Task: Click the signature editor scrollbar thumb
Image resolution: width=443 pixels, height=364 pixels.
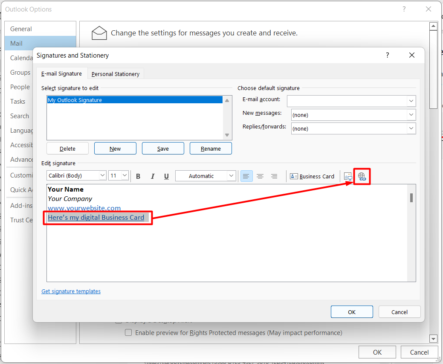Action: tap(411, 198)
